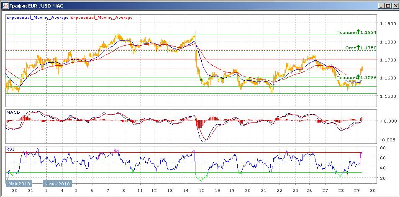Click date label 29 on the time axis
The width and height of the screenshot is (400, 197).
[x=357, y=190]
